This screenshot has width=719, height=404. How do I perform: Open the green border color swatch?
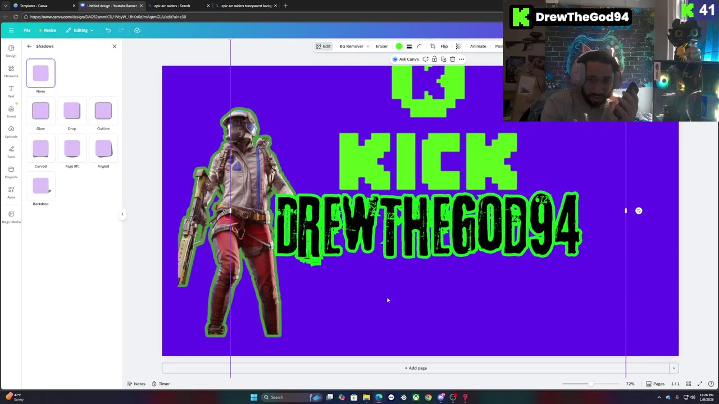[x=399, y=46]
